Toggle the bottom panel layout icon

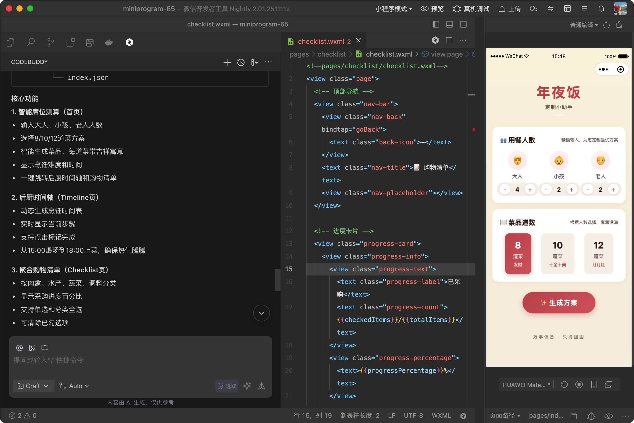[x=449, y=24]
